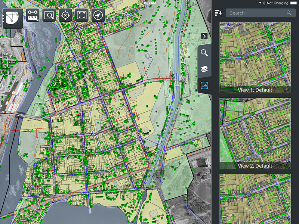
Task: Open the View 2 map thumbnail
Action: [255, 130]
